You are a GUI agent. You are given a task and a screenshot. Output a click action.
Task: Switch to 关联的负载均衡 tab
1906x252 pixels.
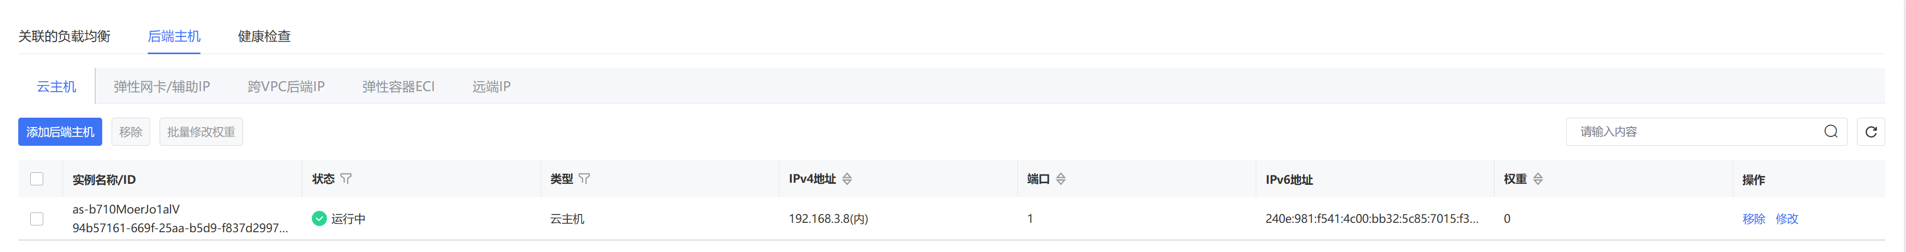tap(64, 36)
